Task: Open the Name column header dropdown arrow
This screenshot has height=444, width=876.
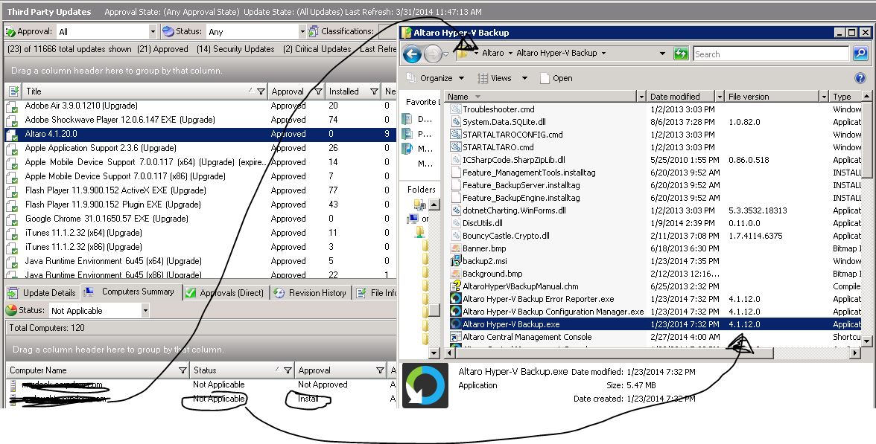Action: 641,97
